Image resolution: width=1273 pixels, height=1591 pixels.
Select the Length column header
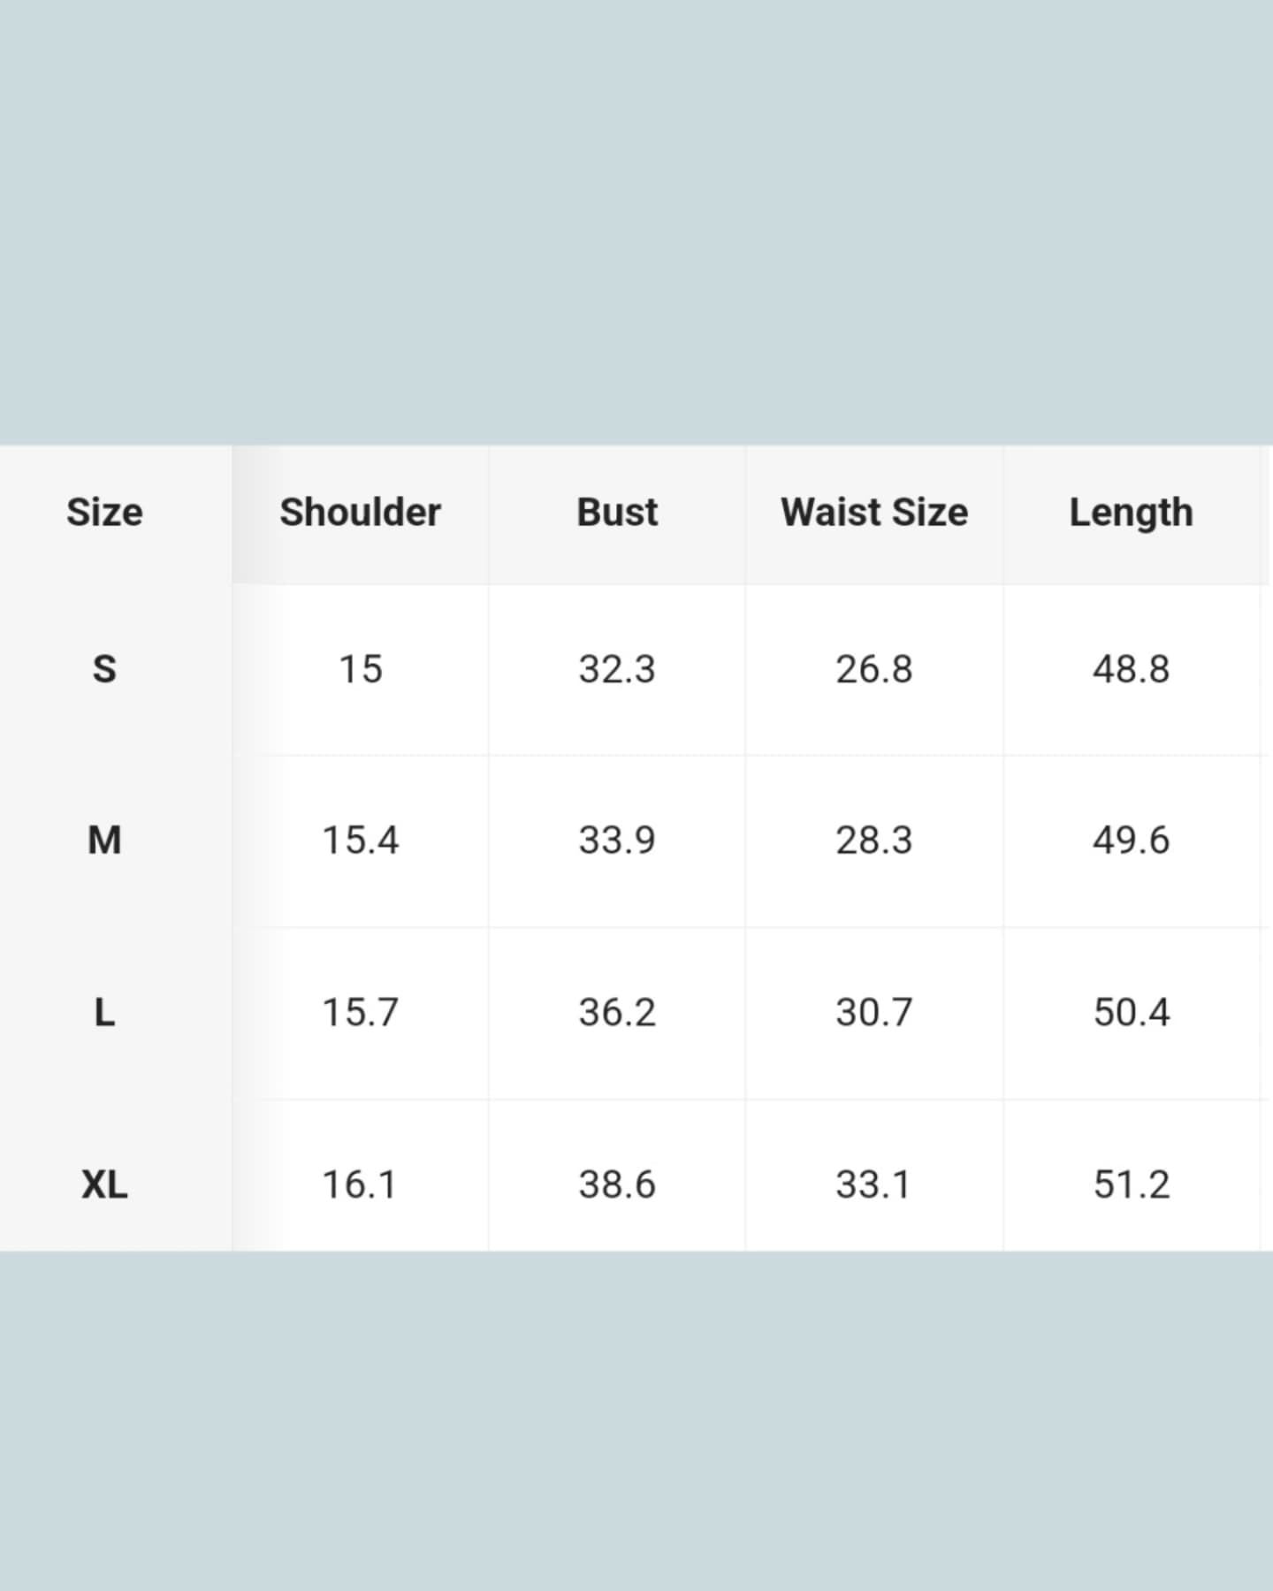[1131, 513]
